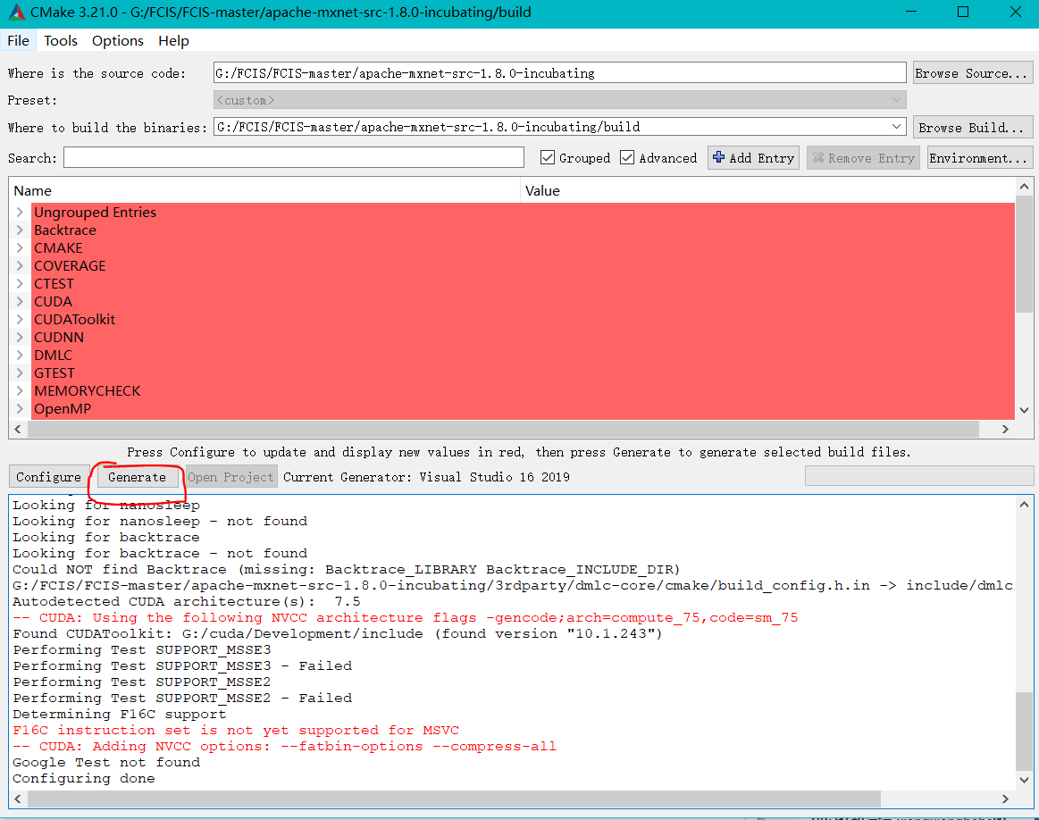Open the File menu
Viewport: 1039px width, 820px height.
coord(19,40)
